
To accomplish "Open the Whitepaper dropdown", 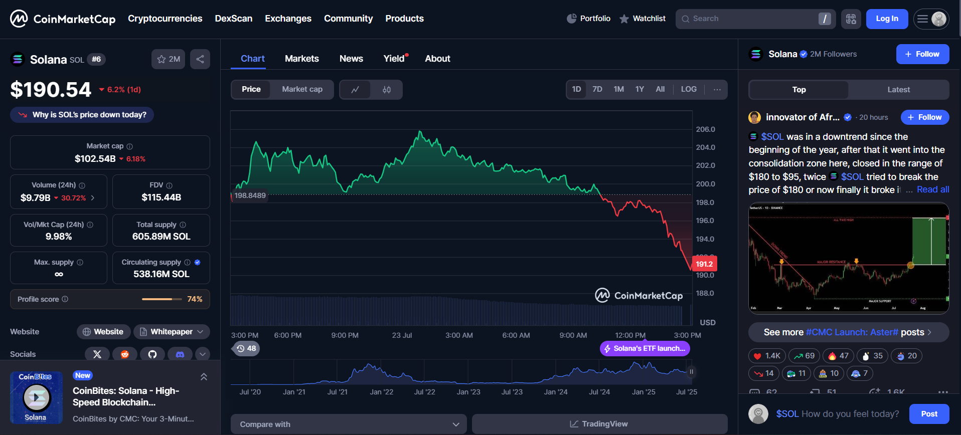I will click(172, 332).
